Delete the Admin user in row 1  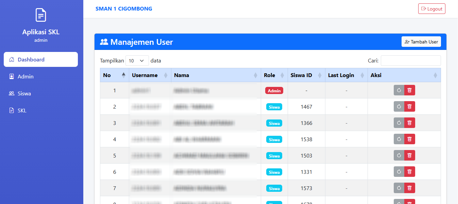point(410,90)
